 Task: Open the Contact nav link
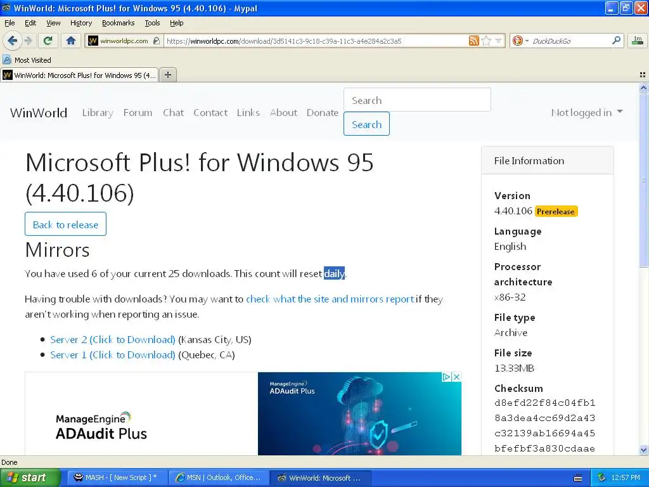[x=210, y=113]
